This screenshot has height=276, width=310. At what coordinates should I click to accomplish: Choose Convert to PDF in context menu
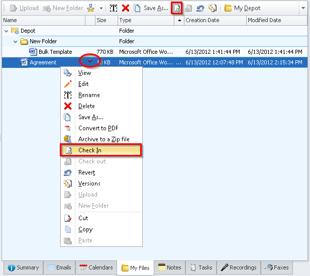(x=98, y=128)
